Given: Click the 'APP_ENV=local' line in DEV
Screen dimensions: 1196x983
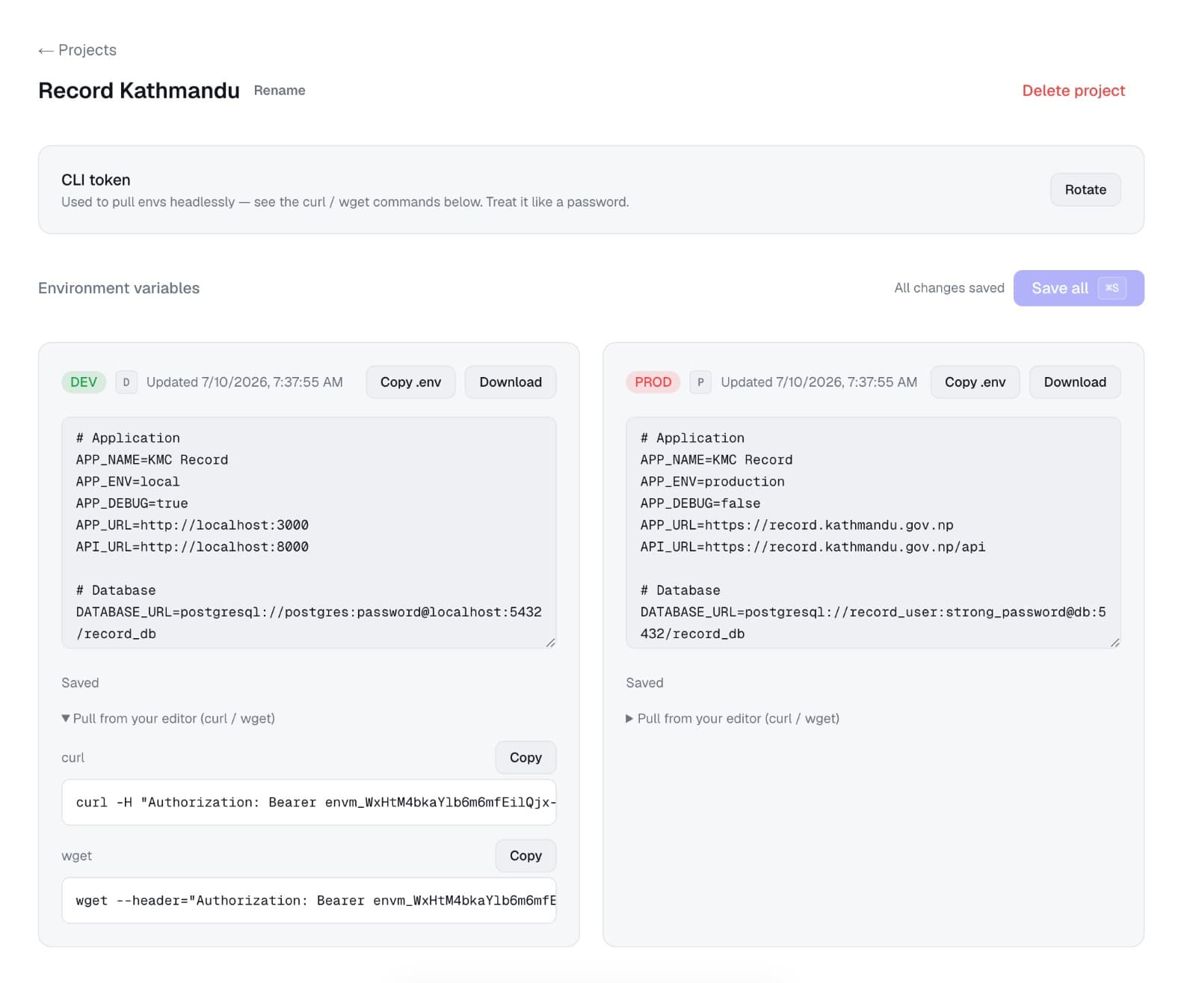Looking at the screenshot, I should tap(128, 482).
